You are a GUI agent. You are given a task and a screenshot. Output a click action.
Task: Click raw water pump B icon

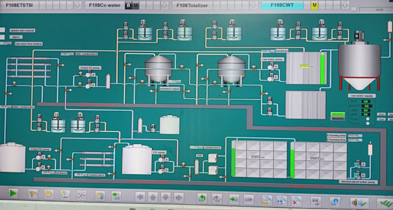pos(271,78)
